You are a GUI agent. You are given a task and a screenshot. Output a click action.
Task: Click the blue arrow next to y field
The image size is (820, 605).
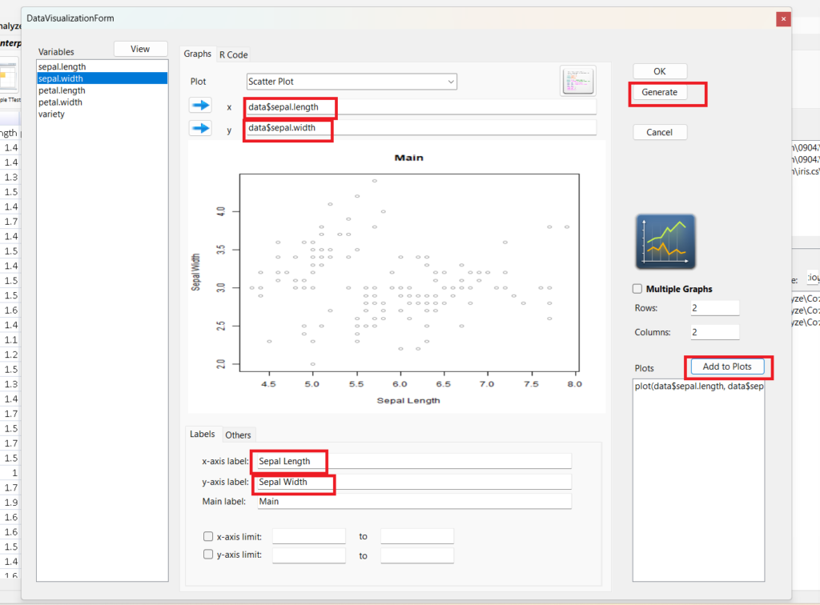pyautogui.click(x=200, y=128)
